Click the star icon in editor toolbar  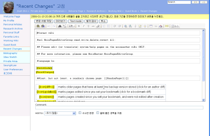tap(145, 26)
